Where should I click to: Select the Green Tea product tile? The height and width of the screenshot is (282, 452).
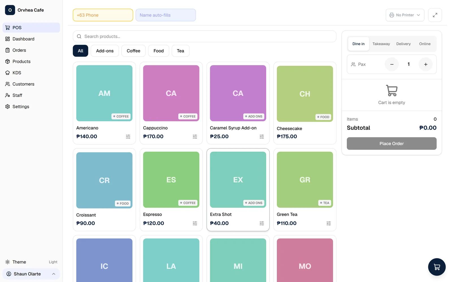click(305, 190)
